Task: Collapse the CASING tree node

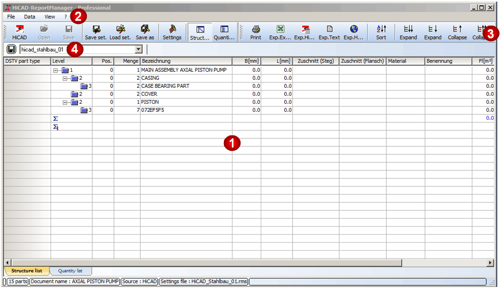Action: tap(65, 78)
